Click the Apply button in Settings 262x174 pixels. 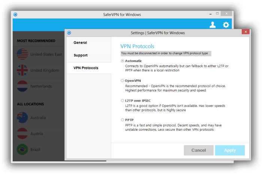click(x=230, y=150)
